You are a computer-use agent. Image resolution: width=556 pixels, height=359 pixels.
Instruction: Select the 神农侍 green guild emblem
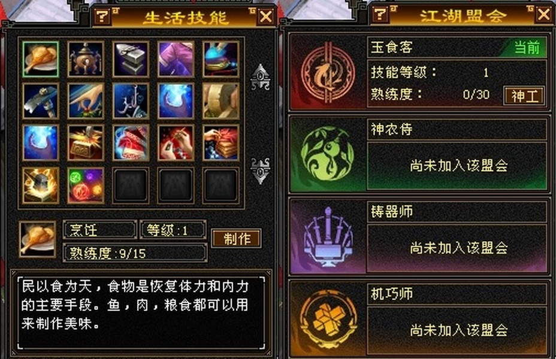pyautogui.click(x=327, y=154)
